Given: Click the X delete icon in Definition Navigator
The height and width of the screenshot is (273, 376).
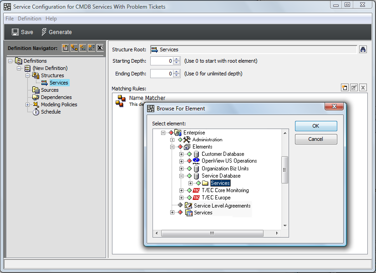Looking at the screenshot, I should (100, 48).
